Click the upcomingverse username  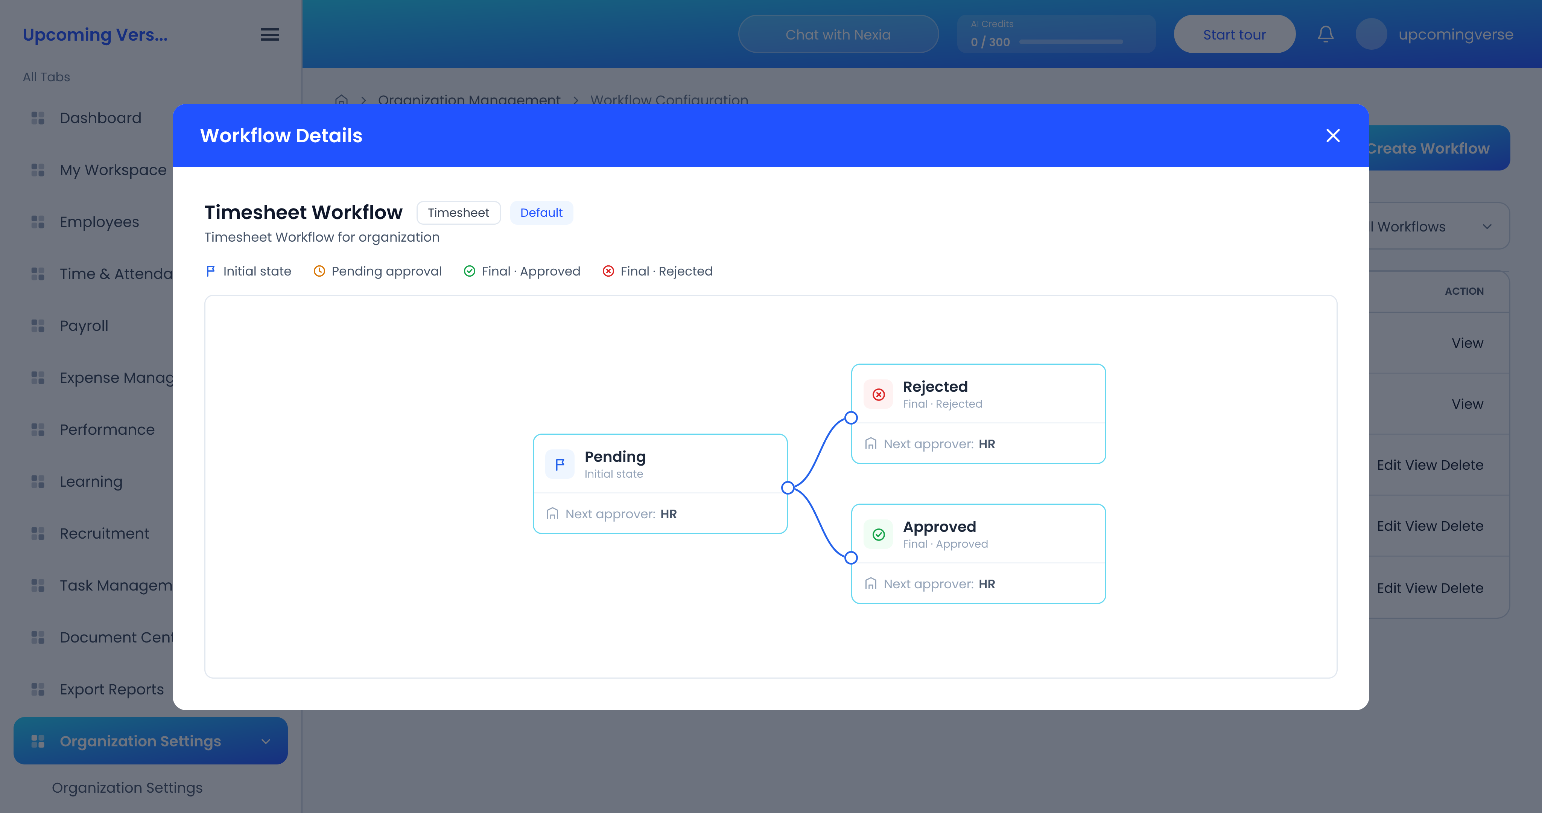point(1456,34)
